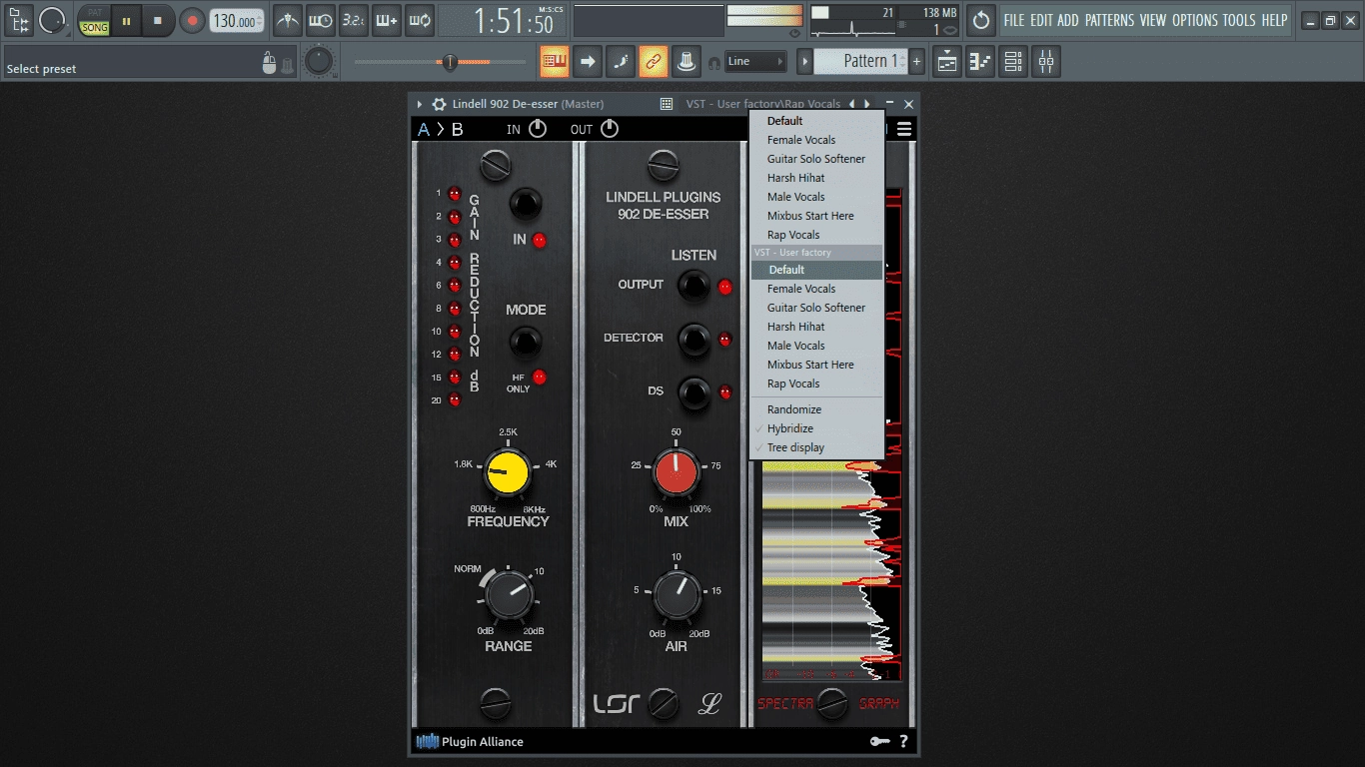Toggle the LISTEN OUTPUT switch
The image size is (1365, 767).
coord(693,286)
